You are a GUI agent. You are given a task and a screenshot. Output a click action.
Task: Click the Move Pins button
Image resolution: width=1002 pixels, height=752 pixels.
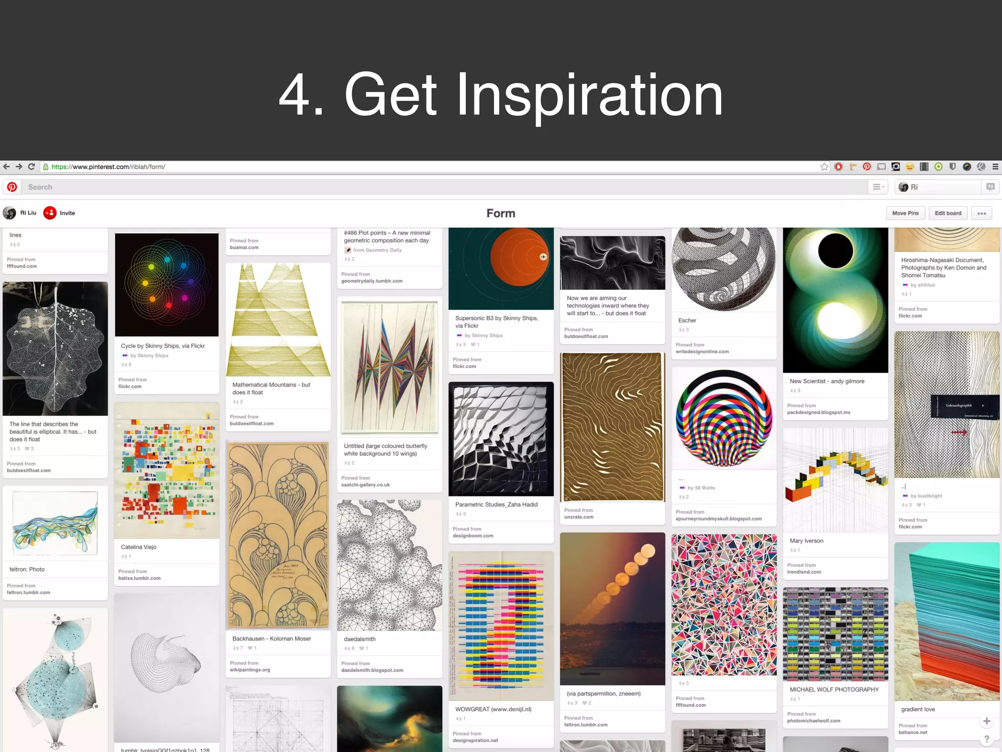(x=905, y=213)
